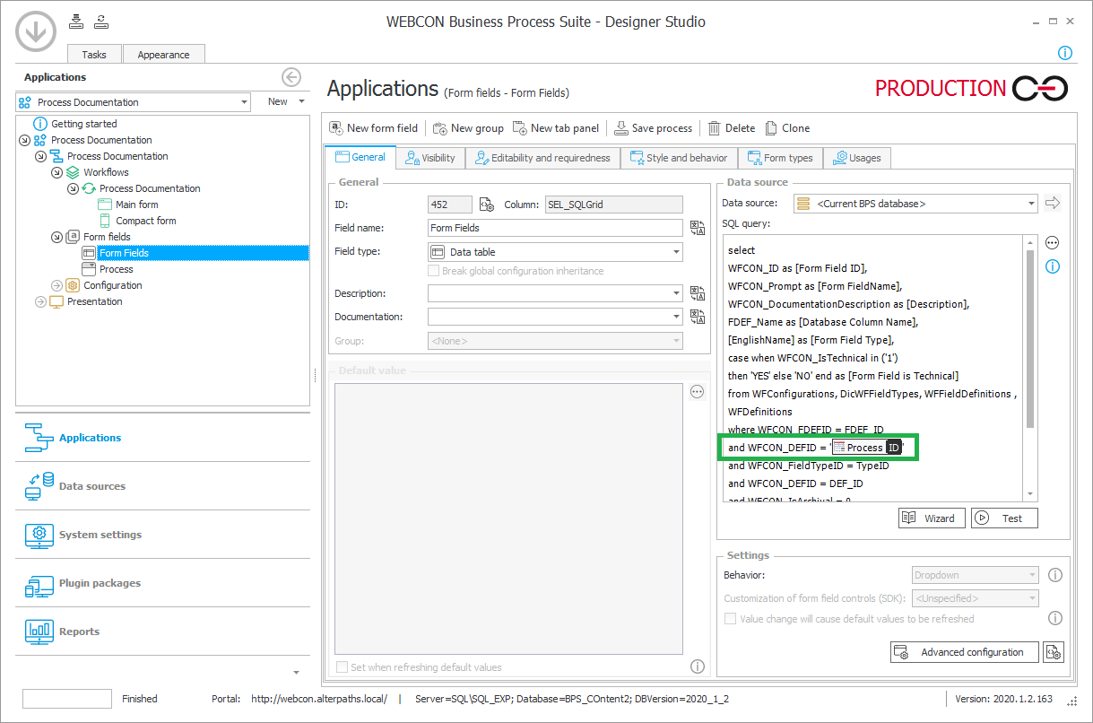This screenshot has height=723, width=1093.
Task: Click info icon beside SQL query editor
Action: [1053, 266]
